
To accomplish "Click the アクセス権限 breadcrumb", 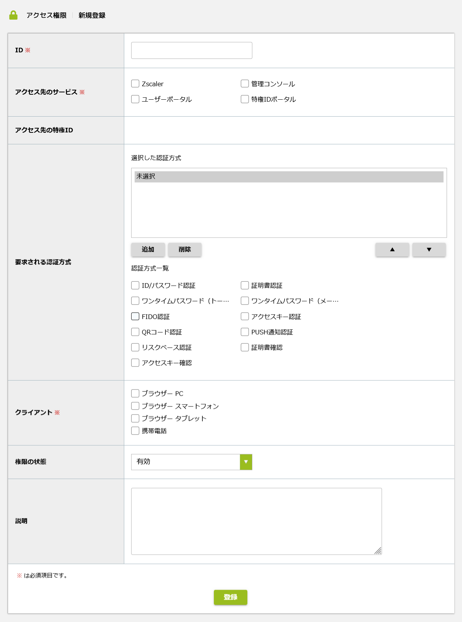I will click(47, 15).
